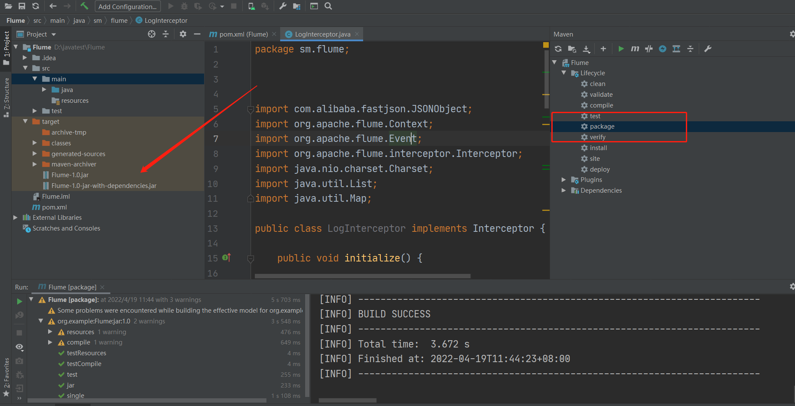Expand the .idea folder
The width and height of the screenshot is (795, 406).
(x=25, y=58)
